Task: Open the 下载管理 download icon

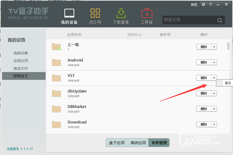Action: point(121,13)
